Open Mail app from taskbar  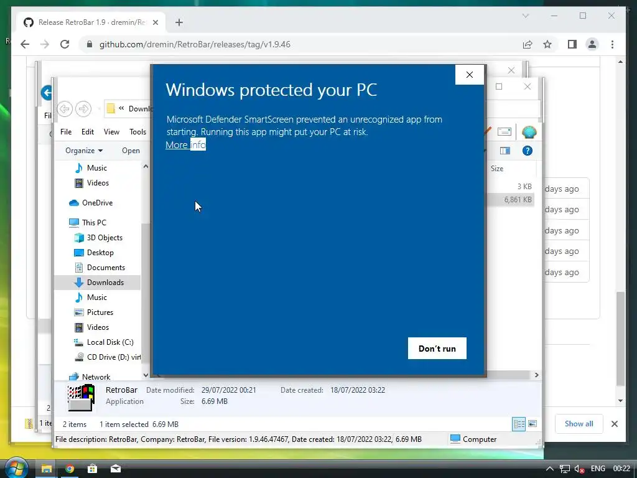click(115, 469)
